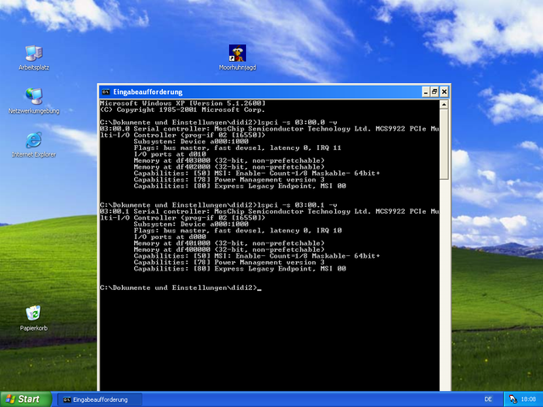543x407 pixels.
Task: Open the Arbeitsplatz desktop icon
Action: coord(34,58)
